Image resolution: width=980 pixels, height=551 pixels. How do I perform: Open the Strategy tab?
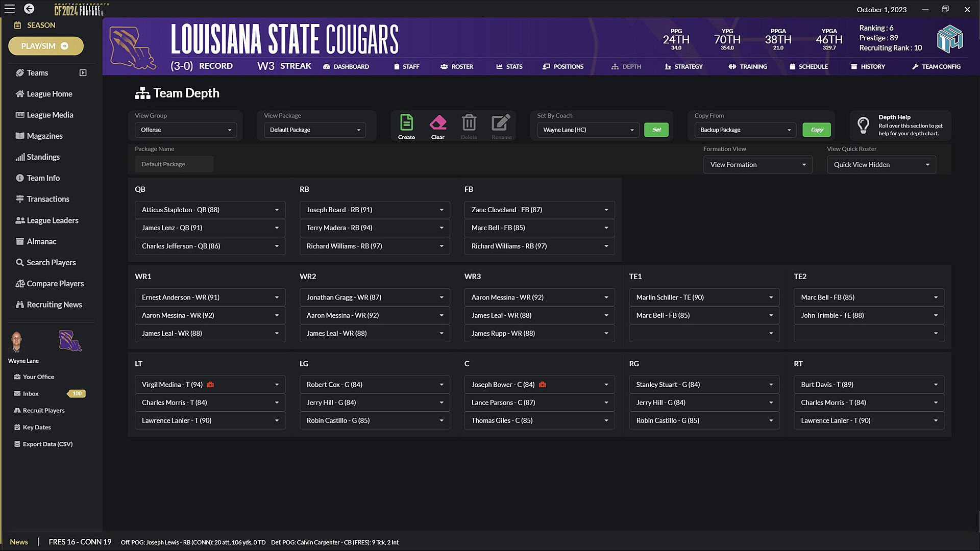coord(683,67)
